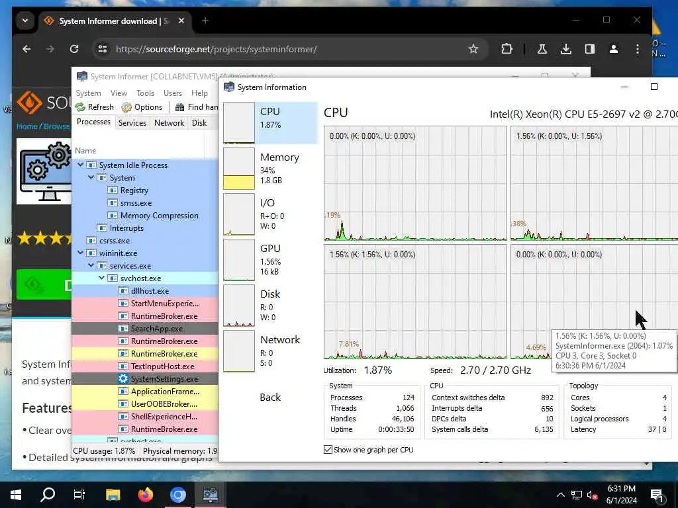Image resolution: width=678 pixels, height=508 pixels.
Task: Select the dllhost.exe process icon
Action: tap(123, 291)
